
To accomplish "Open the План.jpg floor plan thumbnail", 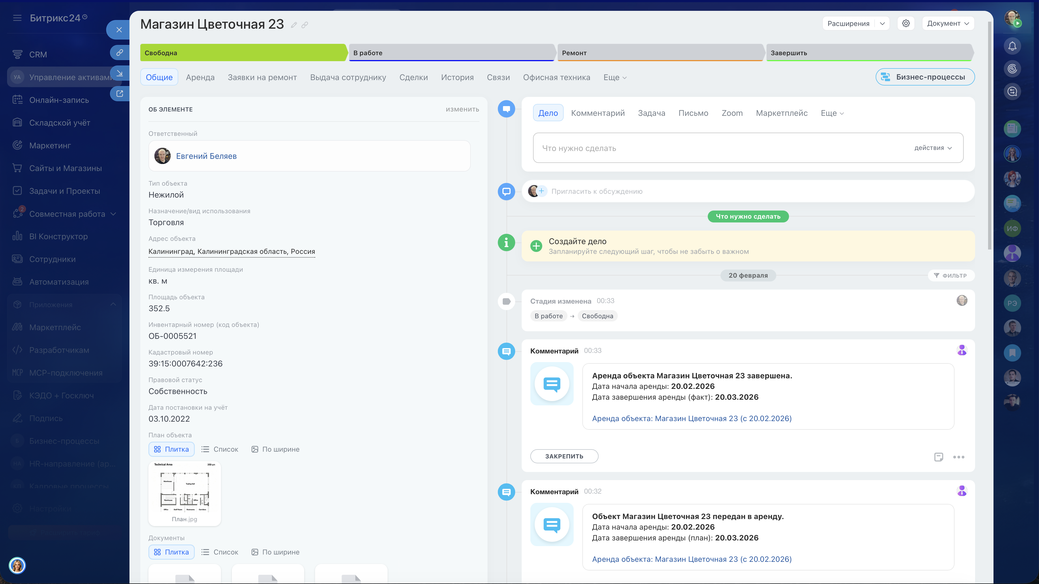I will click(x=184, y=490).
